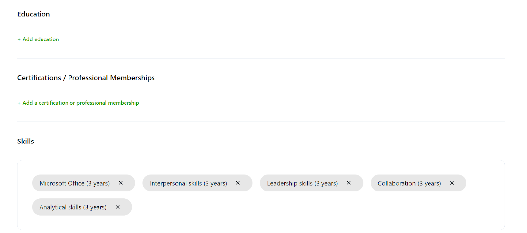Click the plus icon before Add a certification
The width and height of the screenshot is (527, 233).
pos(19,103)
